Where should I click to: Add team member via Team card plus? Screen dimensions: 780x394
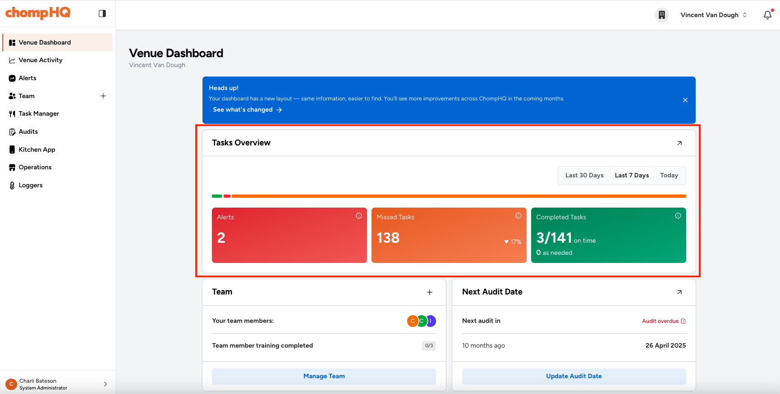(x=429, y=292)
